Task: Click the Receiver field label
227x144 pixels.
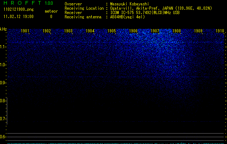Action: (x=73, y=13)
